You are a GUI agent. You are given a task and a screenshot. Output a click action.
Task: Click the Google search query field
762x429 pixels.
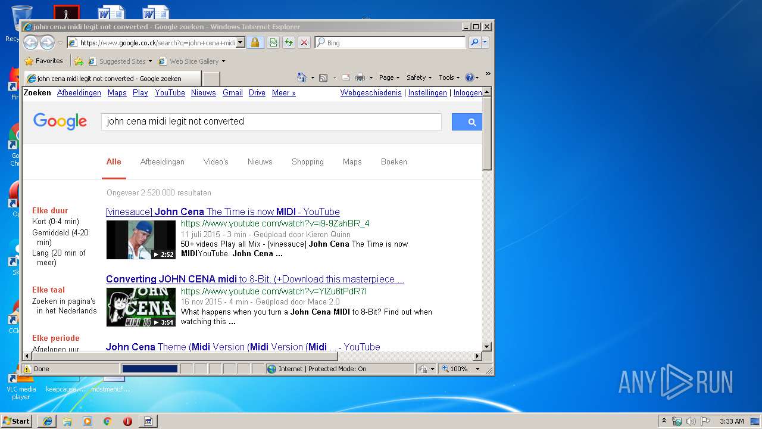pyautogui.click(x=271, y=122)
